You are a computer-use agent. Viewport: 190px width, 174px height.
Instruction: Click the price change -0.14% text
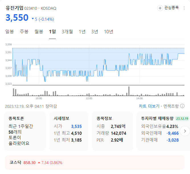[x=46, y=19]
